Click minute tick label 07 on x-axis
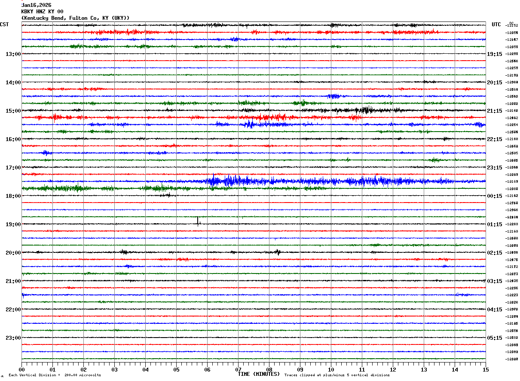Screen dimensions: 520x381 (238, 369)
